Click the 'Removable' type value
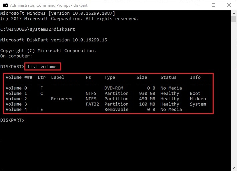The height and width of the screenshot is (171, 237). (x=116, y=110)
